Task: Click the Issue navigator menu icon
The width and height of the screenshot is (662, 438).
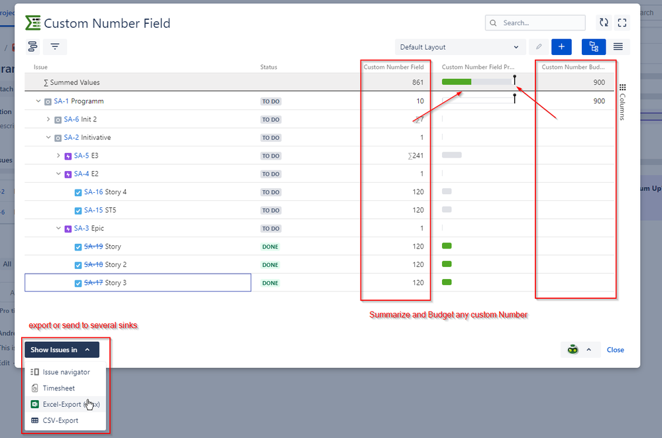Action: coord(35,372)
